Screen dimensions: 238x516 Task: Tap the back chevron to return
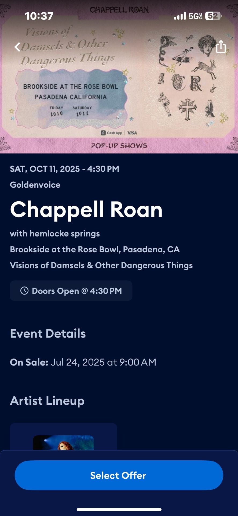(18, 47)
